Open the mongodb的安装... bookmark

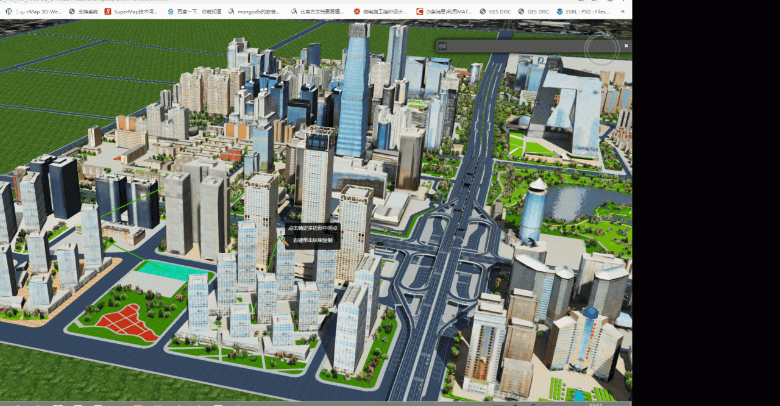pos(254,12)
